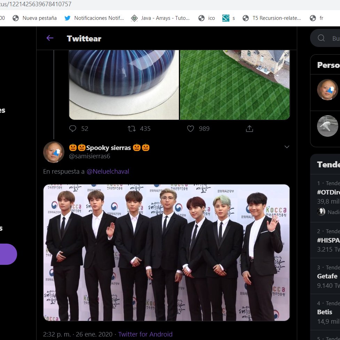The height and width of the screenshot is (340, 340).
Task: Click into the Twitter search field
Action: pyautogui.click(x=325, y=38)
